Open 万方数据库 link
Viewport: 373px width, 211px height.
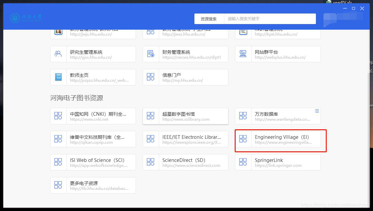point(278,116)
